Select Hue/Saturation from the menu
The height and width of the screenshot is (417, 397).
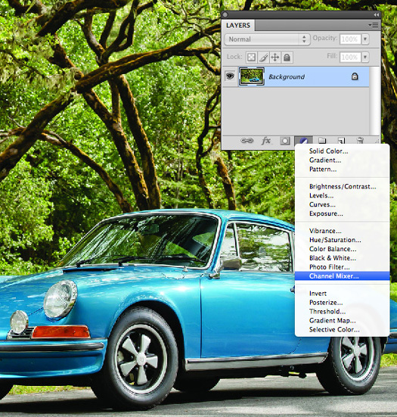[x=335, y=240]
